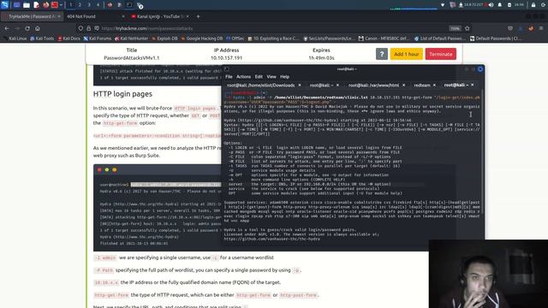The height and width of the screenshot is (308, 548).
Task: Open the Google Hacking DB bookmark
Action: 202,38
